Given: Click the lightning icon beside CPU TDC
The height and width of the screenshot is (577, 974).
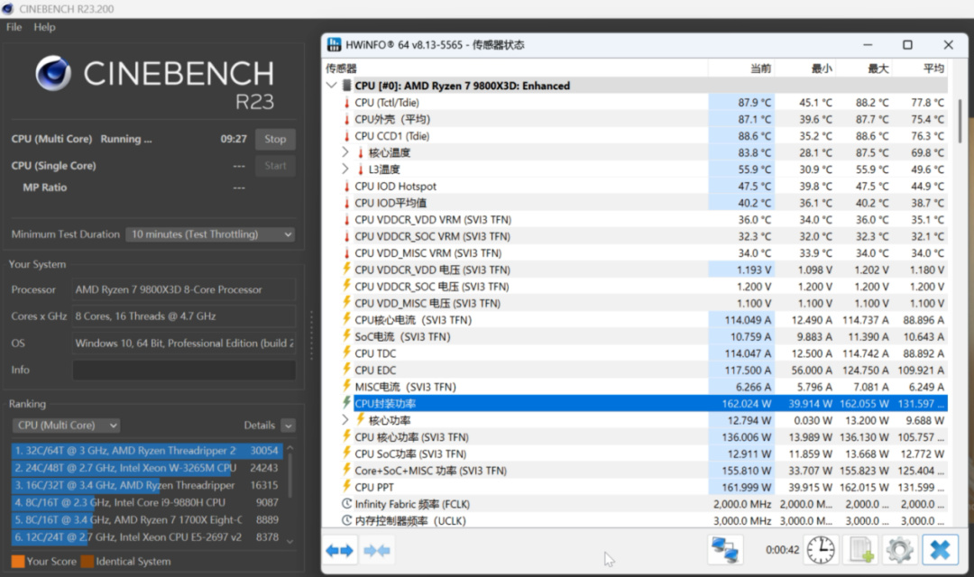Looking at the screenshot, I should [x=346, y=353].
